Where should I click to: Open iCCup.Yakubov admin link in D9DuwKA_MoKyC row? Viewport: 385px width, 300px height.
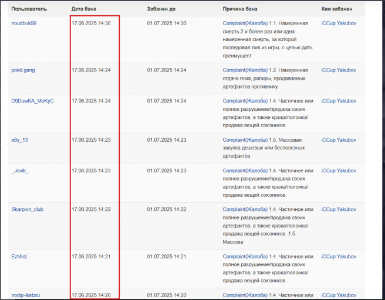coord(339,101)
